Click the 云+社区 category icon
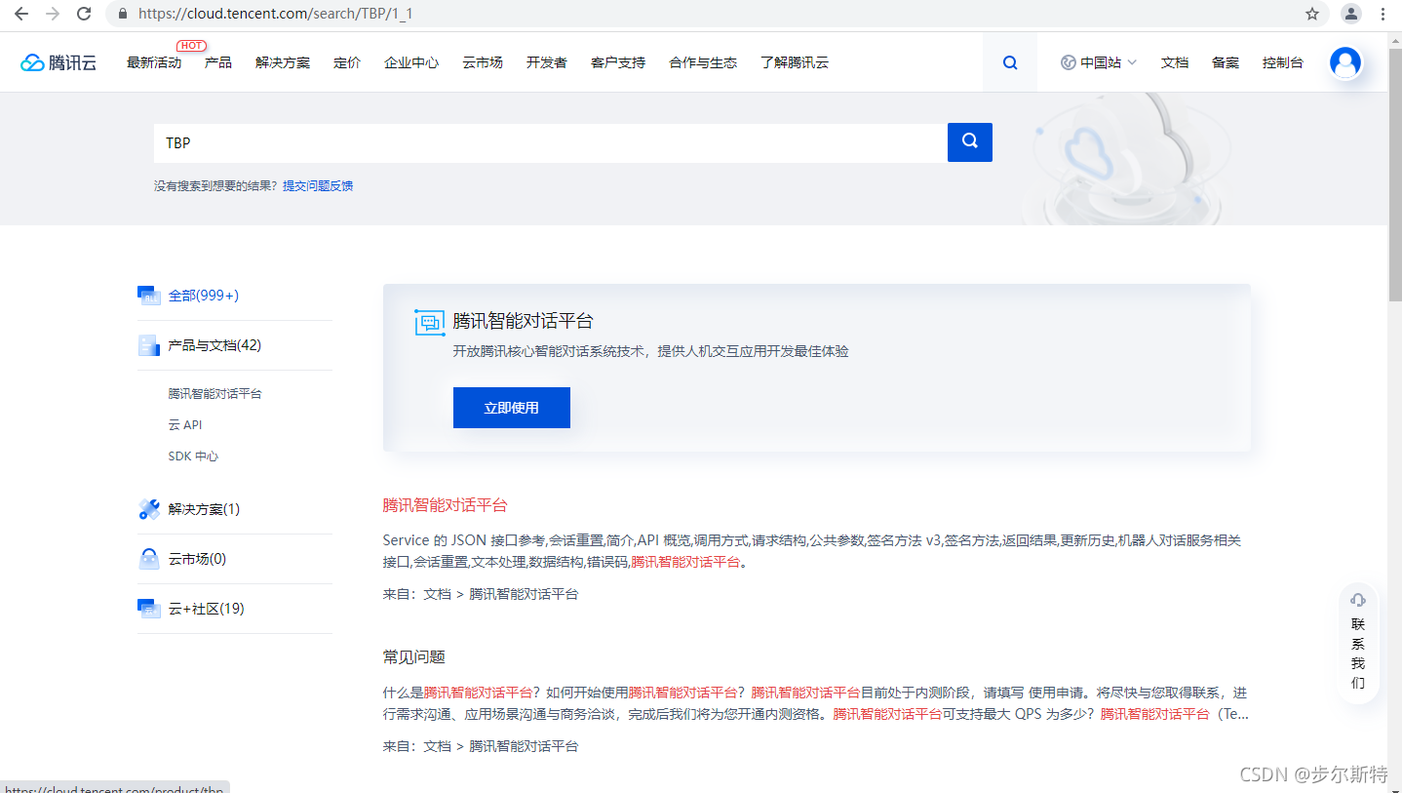The image size is (1402, 793). [148, 609]
